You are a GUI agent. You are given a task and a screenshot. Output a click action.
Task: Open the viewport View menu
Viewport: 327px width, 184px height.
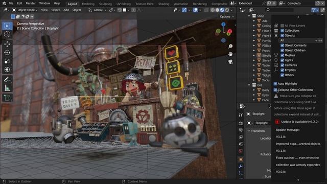(x=44, y=10)
